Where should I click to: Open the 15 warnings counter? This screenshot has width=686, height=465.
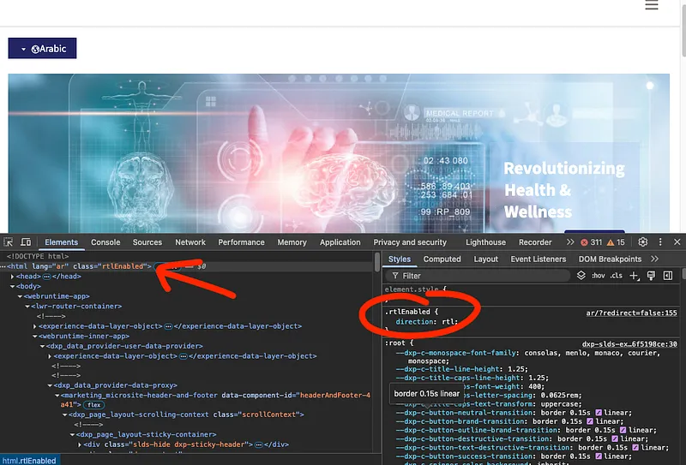(616, 242)
